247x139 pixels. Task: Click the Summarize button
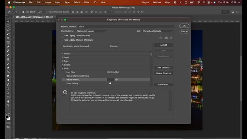click(164, 85)
